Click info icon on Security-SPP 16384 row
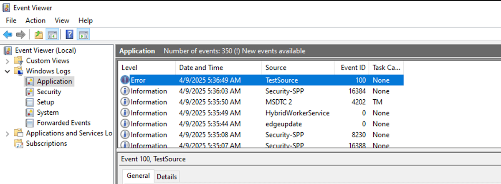The width and height of the screenshot is (501, 184). point(125,91)
